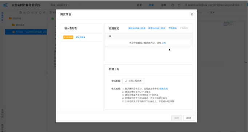Image resolution: width=248 pixels, height=132 pixels.
Task: Click the code minimap thumbnail in the editor
Action: 230,24
